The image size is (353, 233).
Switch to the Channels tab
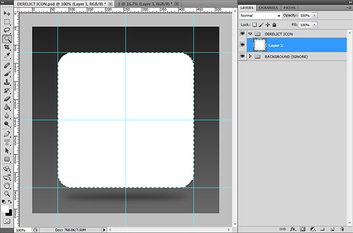[268, 8]
